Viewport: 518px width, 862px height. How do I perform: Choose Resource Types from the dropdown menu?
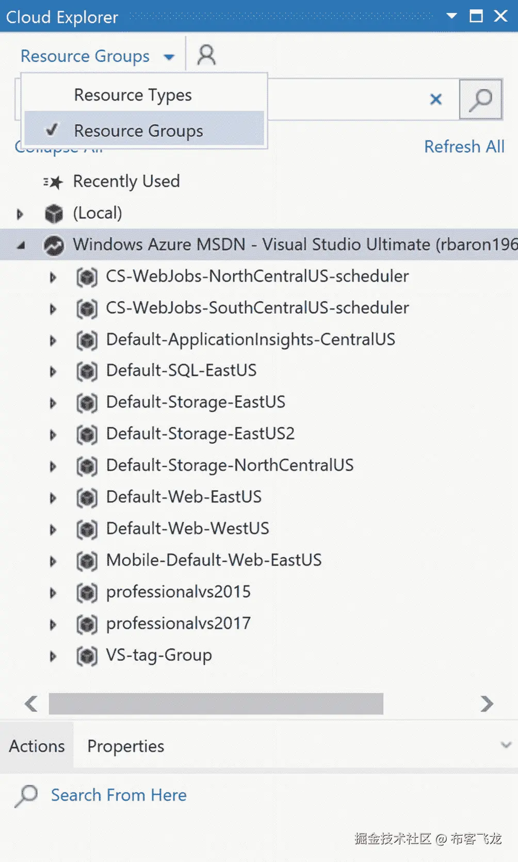tap(133, 95)
